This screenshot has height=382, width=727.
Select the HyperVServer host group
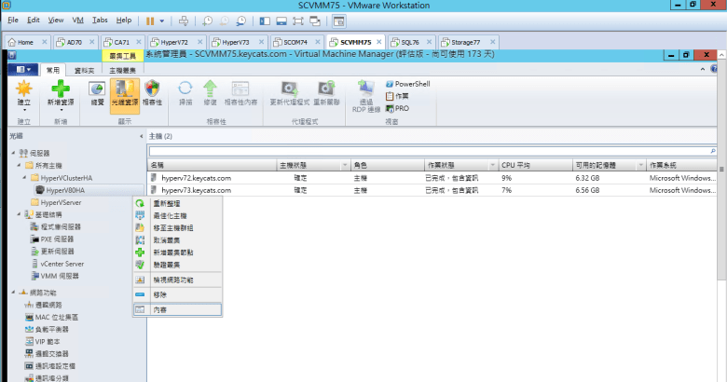pyautogui.click(x=61, y=202)
